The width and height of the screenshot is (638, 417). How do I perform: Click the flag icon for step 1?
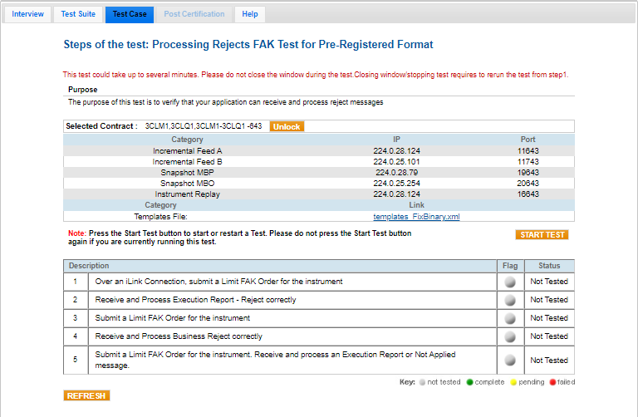(x=510, y=282)
